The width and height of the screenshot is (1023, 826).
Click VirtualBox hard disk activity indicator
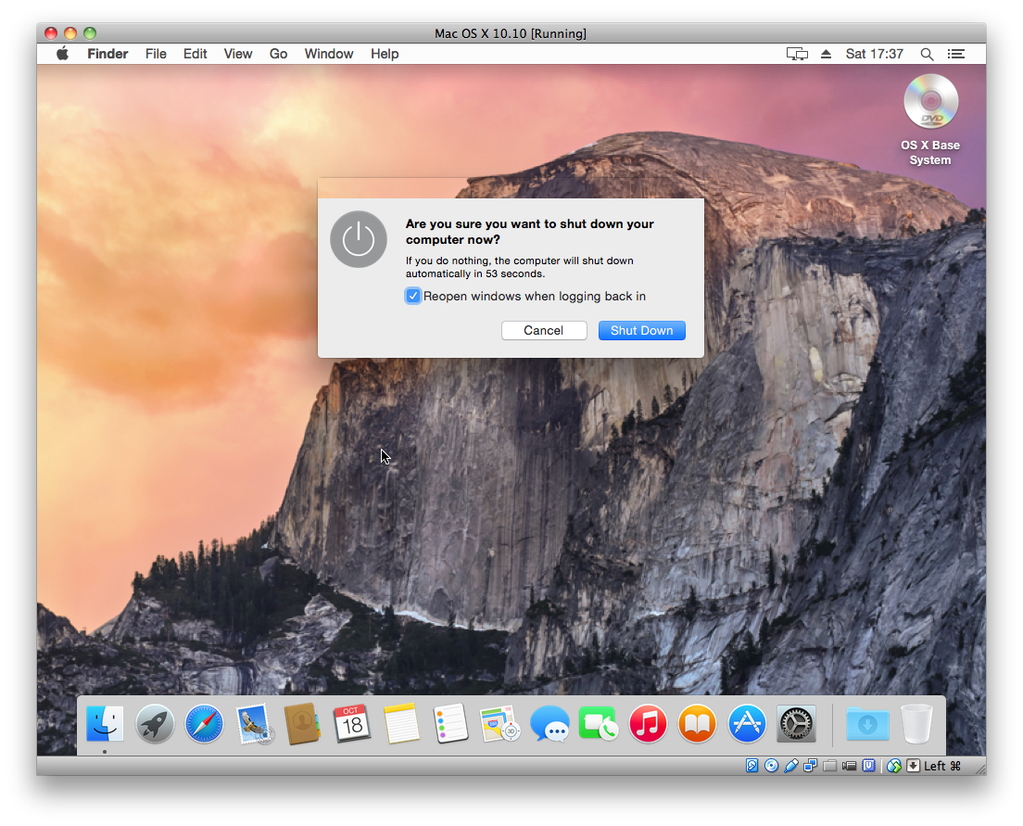[x=752, y=765]
